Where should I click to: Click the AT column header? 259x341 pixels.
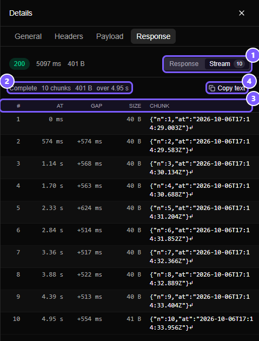[60, 106]
